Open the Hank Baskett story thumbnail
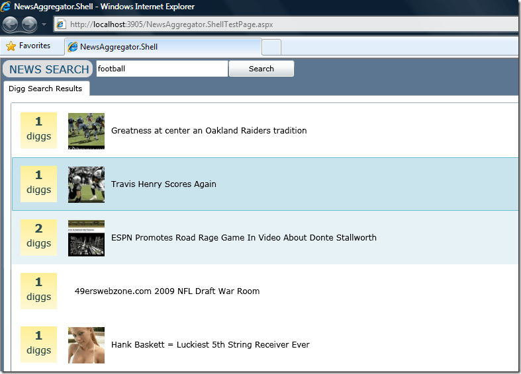 click(x=86, y=345)
